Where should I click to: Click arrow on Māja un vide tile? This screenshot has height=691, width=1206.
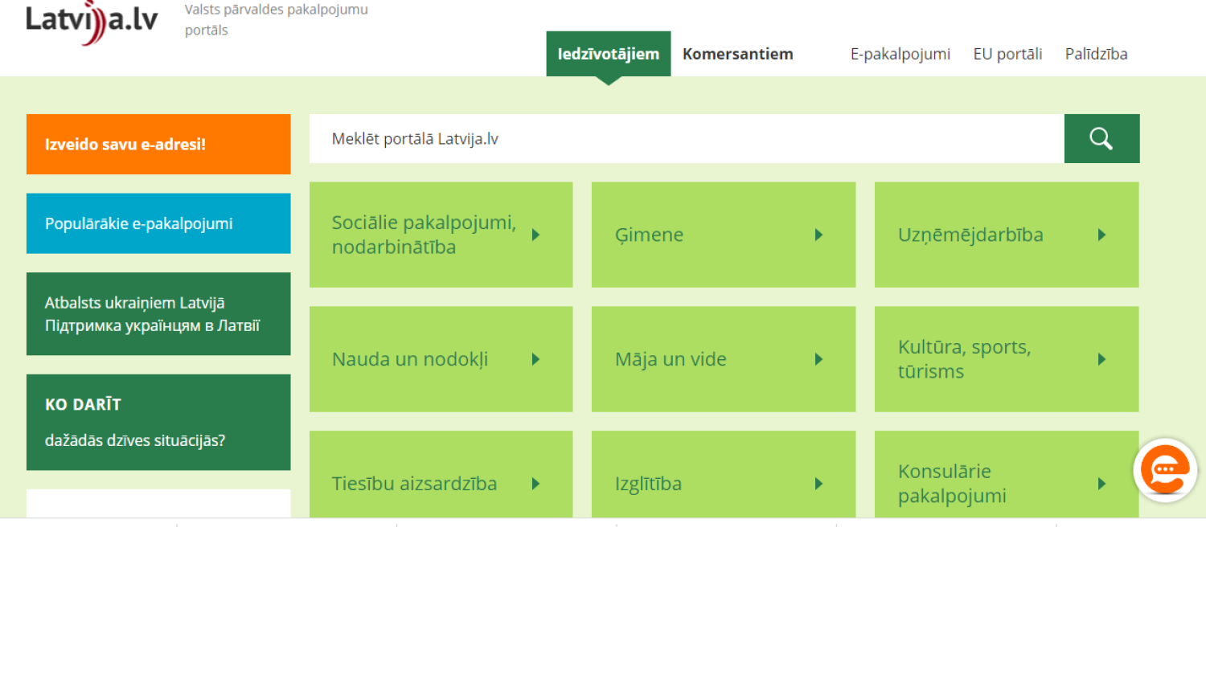818,359
